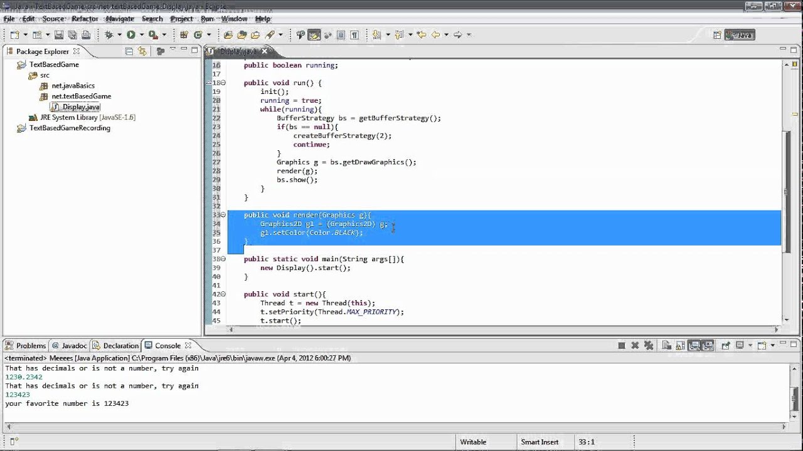Click Remove Launch X icon in Console
This screenshot has height=451, width=803.
point(635,345)
